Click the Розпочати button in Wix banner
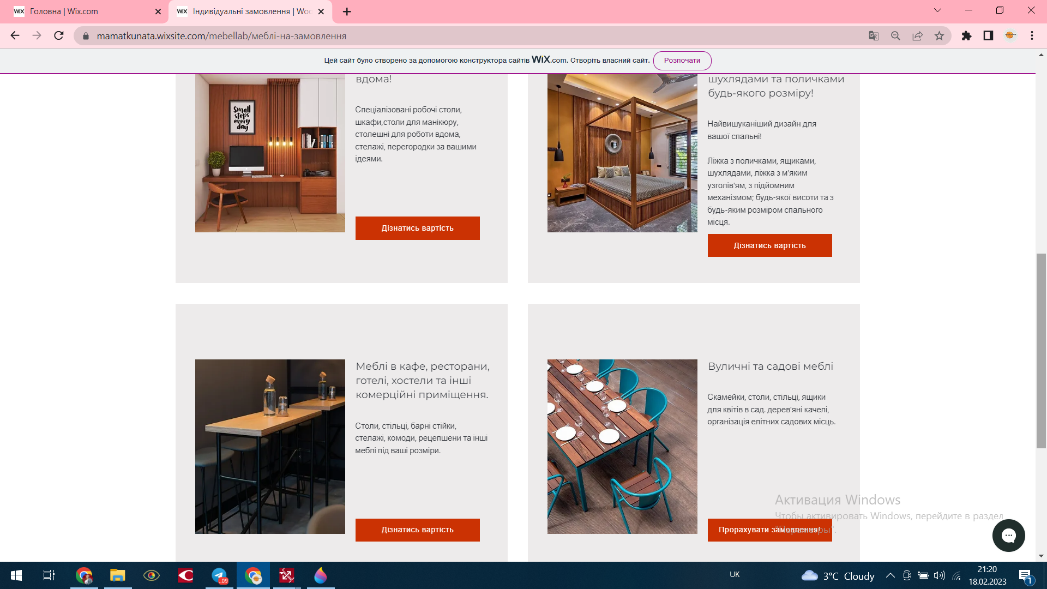The width and height of the screenshot is (1047, 589). coord(682,61)
